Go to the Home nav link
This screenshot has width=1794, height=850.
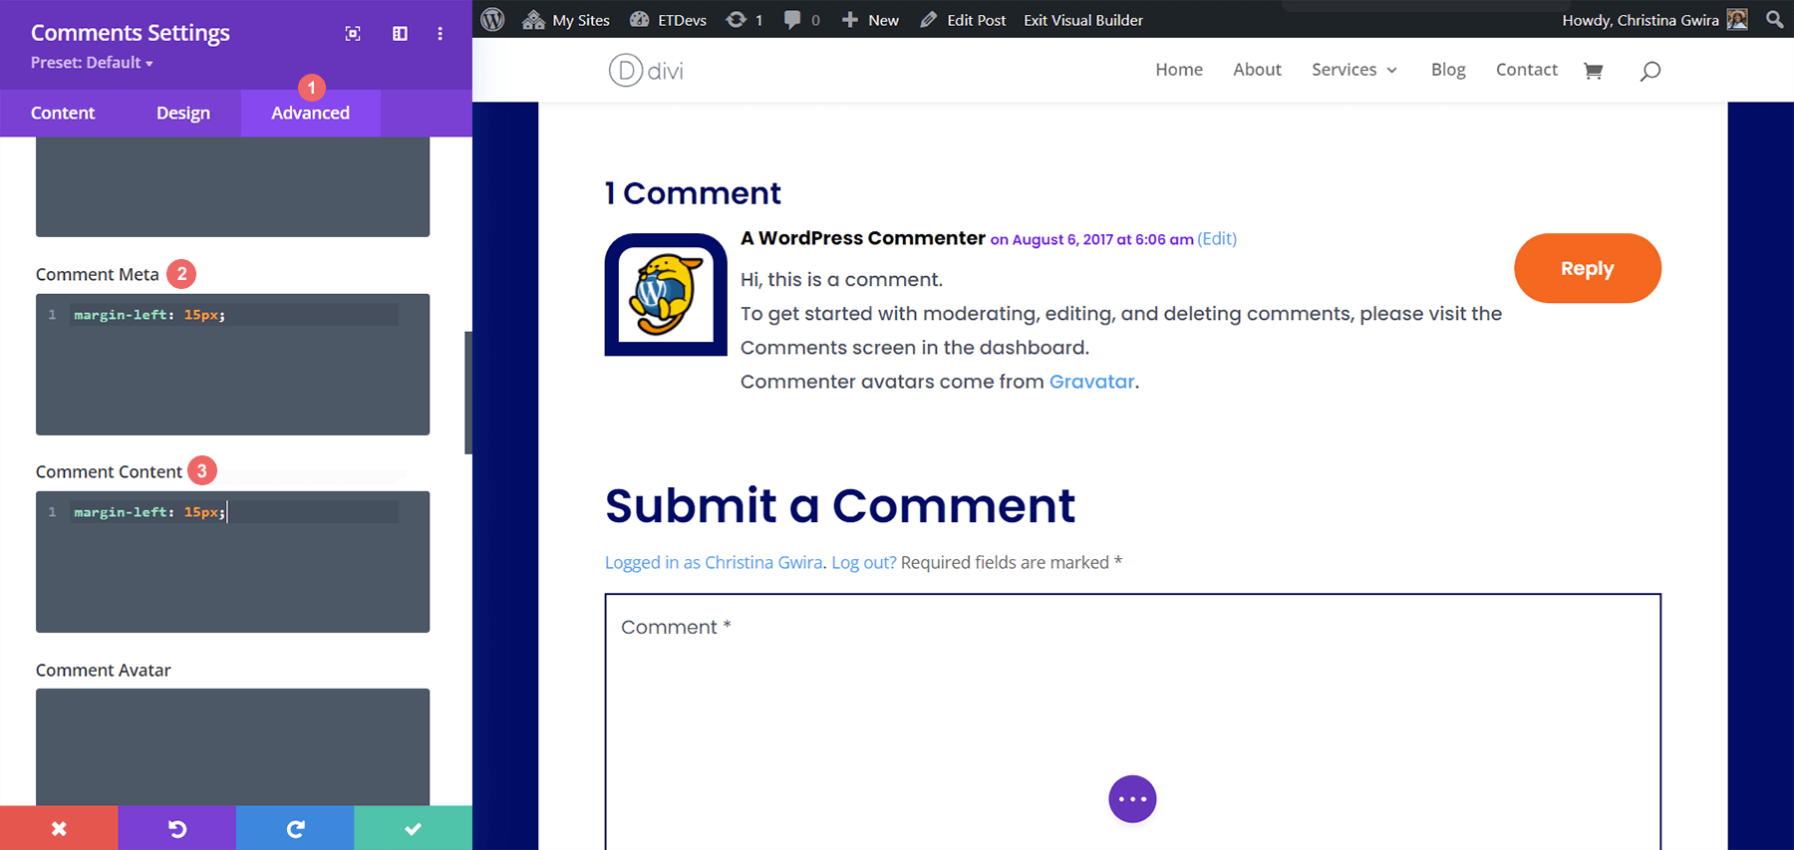tap(1179, 70)
